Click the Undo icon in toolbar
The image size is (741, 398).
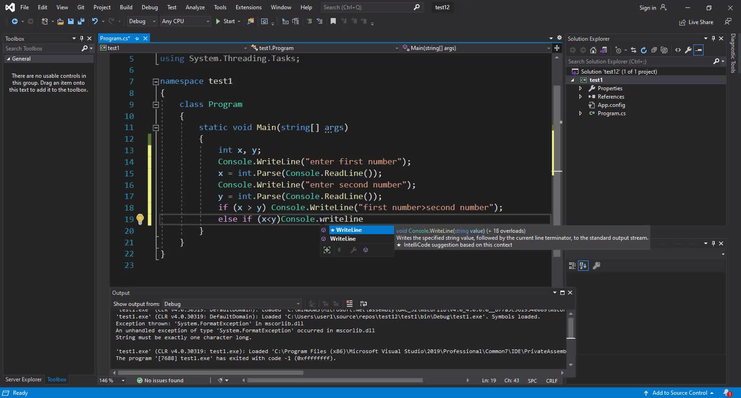coord(94,21)
